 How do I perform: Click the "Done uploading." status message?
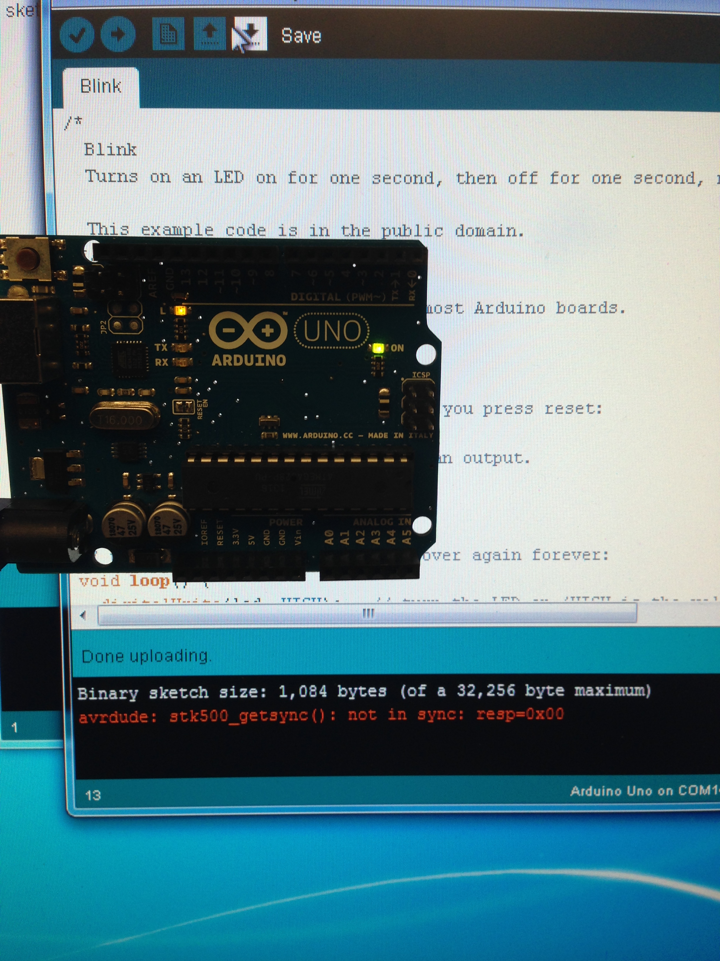click(x=147, y=656)
